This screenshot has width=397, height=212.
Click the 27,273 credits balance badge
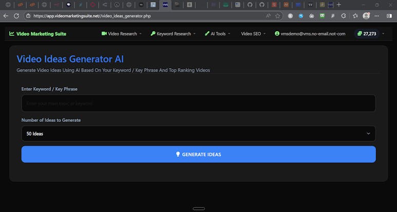(x=367, y=34)
